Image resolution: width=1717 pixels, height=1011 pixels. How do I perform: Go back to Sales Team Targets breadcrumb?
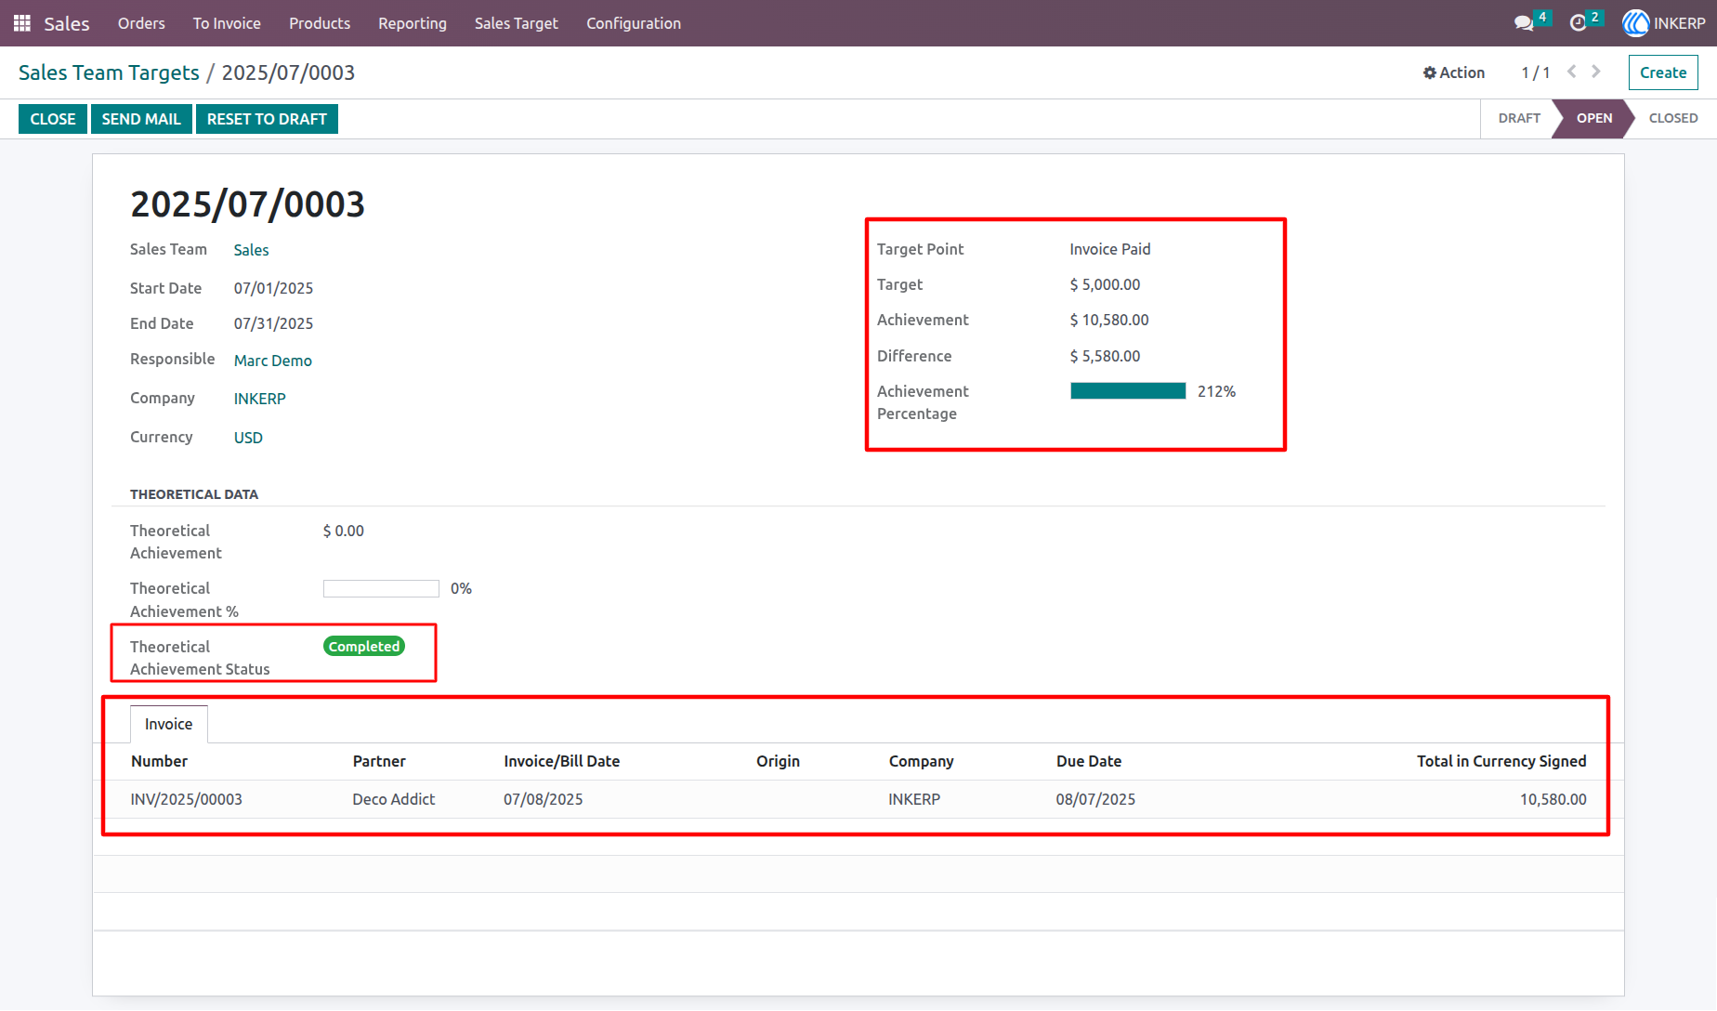pos(109,72)
